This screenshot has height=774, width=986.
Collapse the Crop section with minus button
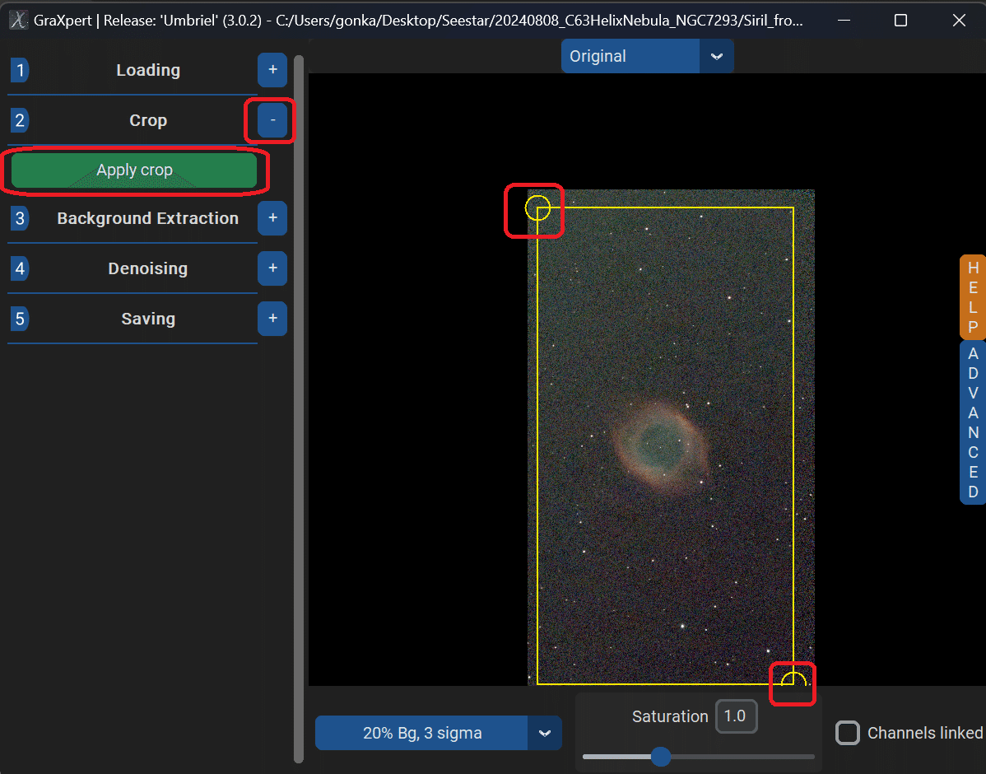click(272, 120)
